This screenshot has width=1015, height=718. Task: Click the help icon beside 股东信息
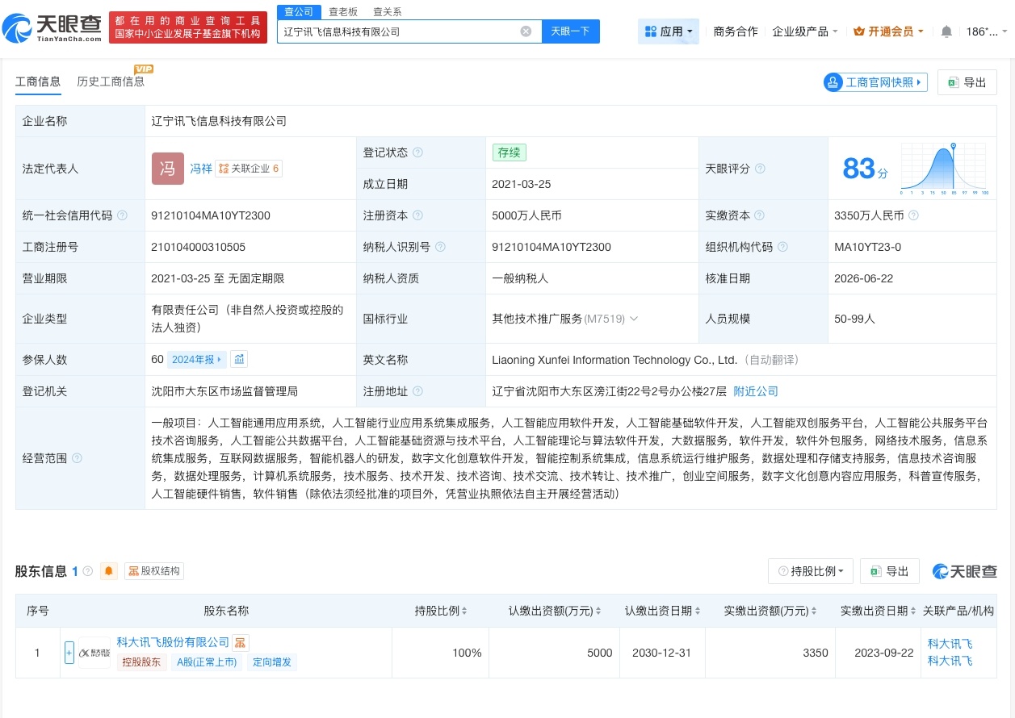pos(88,571)
